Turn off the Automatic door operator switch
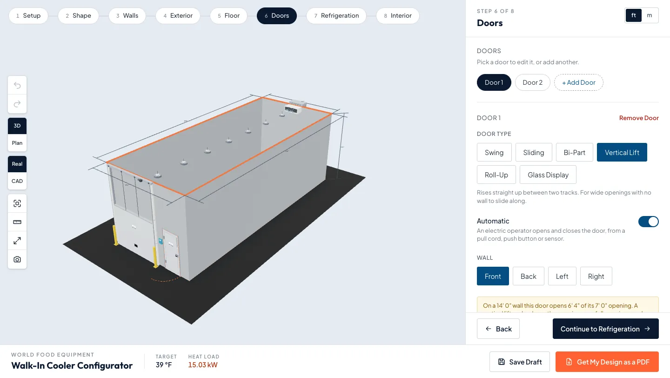Viewport: 670px width, 378px height. (648, 222)
